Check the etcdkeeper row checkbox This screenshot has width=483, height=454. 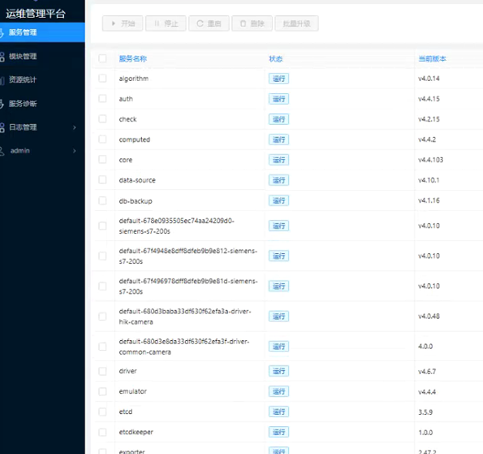pos(102,432)
